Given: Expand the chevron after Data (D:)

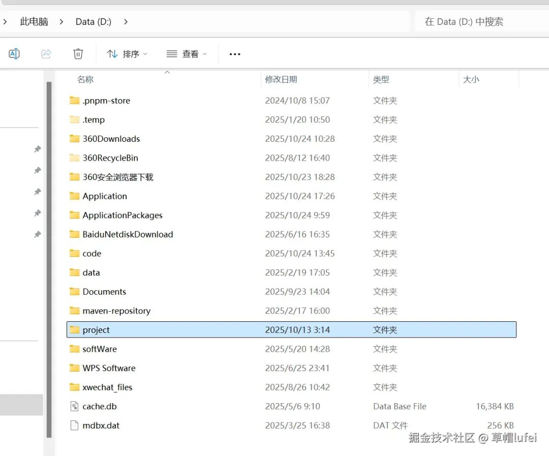Looking at the screenshot, I should (x=126, y=22).
